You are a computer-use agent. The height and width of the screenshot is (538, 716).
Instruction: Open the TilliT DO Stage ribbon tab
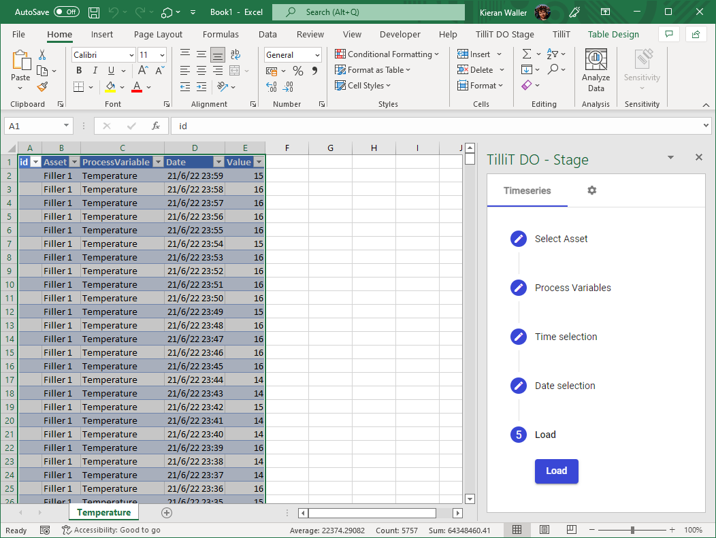(x=504, y=34)
